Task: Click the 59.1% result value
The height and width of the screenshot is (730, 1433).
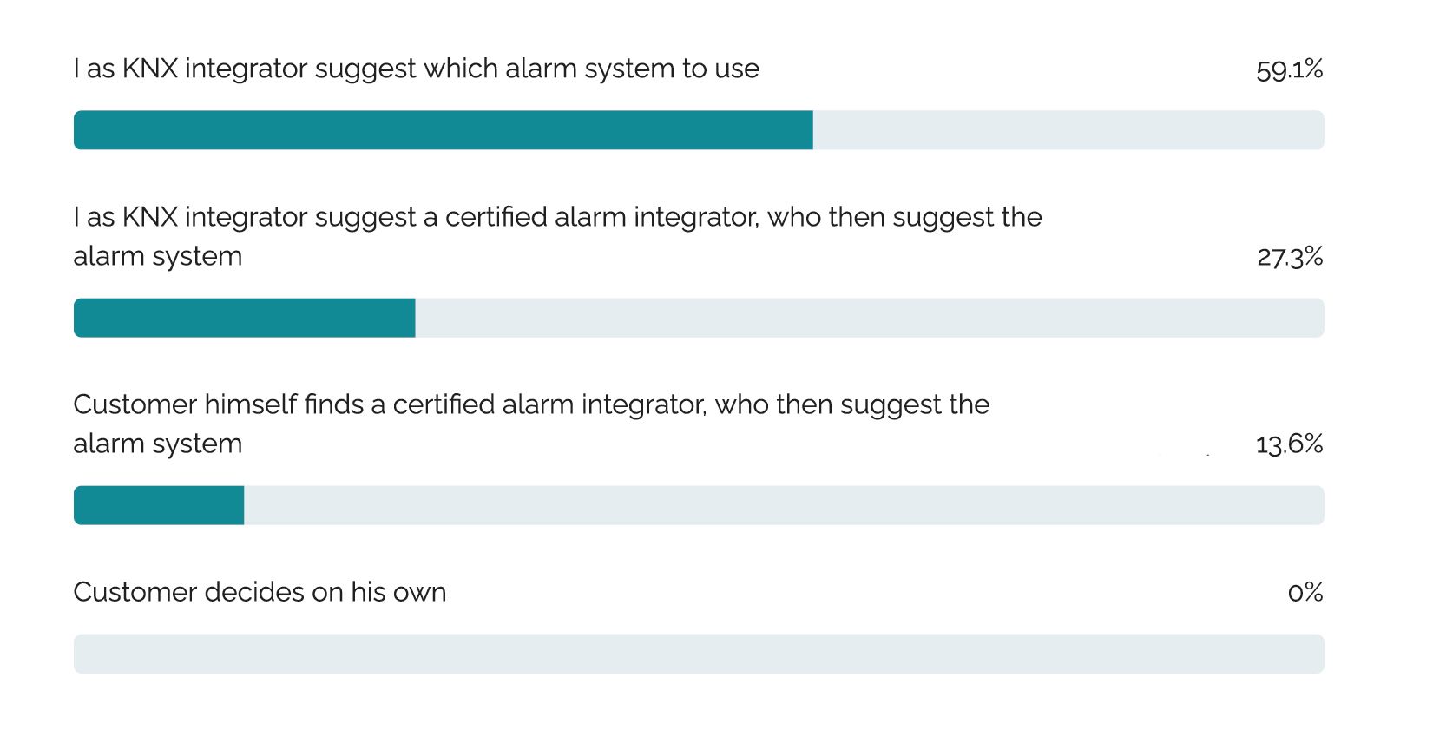Action: click(1289, 69)
